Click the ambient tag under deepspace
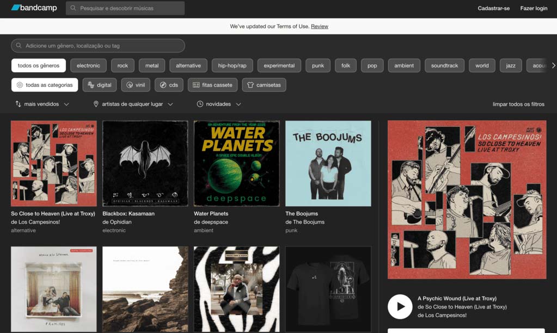Image resolution: width=557 pixels, height=333 pixels. [x=204, y=230]
